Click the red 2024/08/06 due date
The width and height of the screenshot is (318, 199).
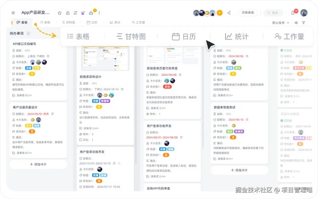pyautogui.click(x=236, y=56)
